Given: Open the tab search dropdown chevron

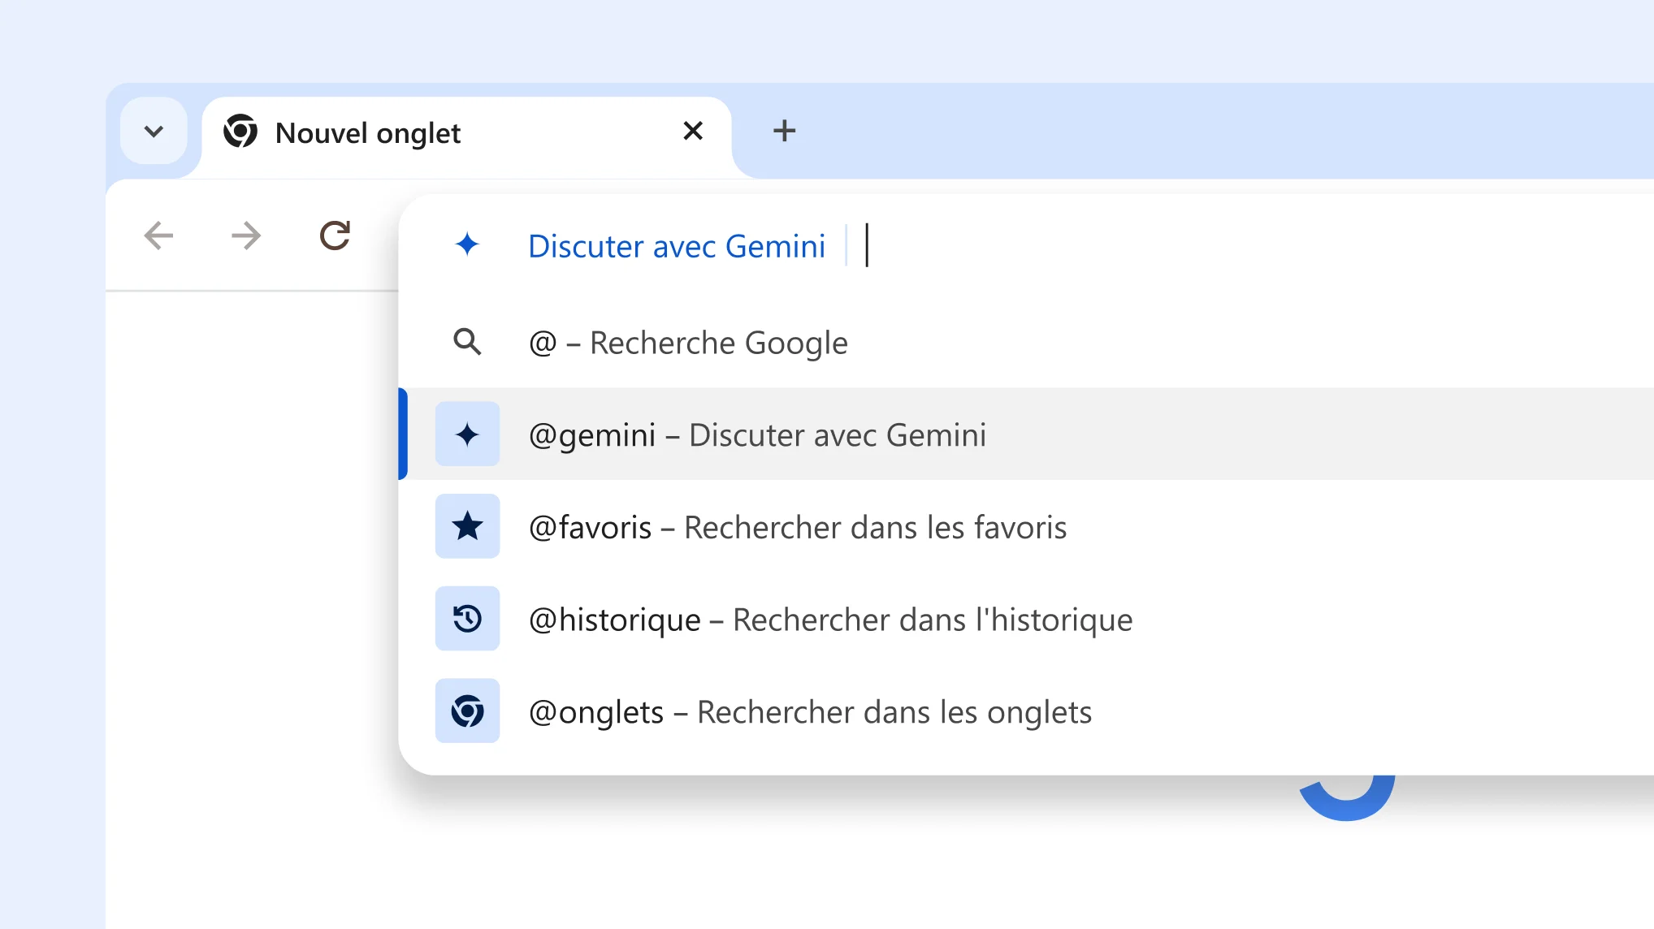Looking at the screenshot, I should pyautogui.click(x=154, y=132).
